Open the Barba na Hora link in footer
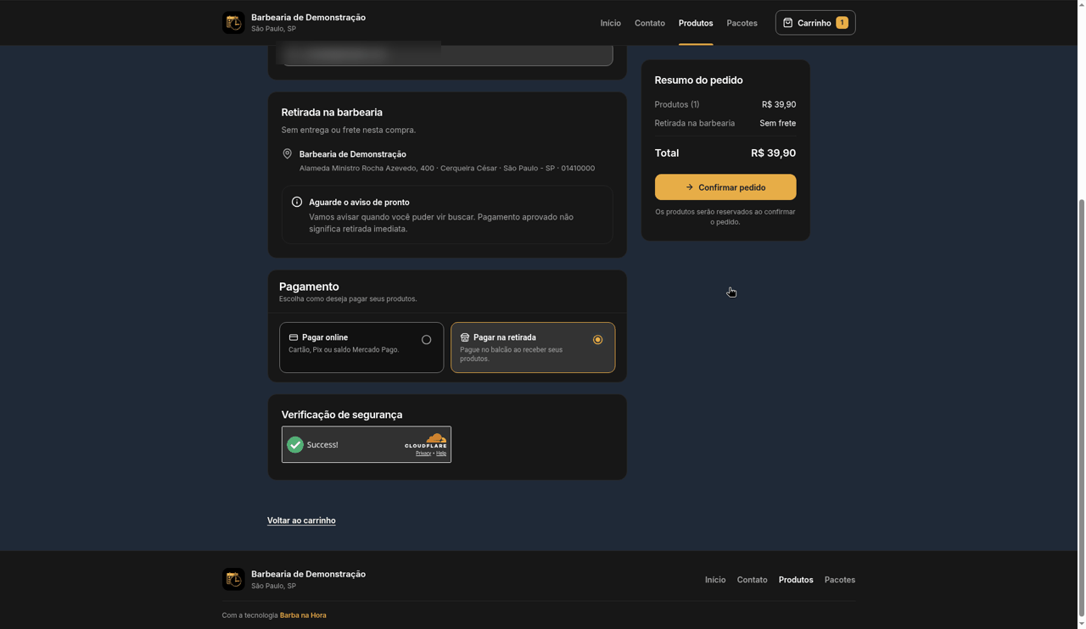The width and height of the screenshot is (1086, 629). 303,615
